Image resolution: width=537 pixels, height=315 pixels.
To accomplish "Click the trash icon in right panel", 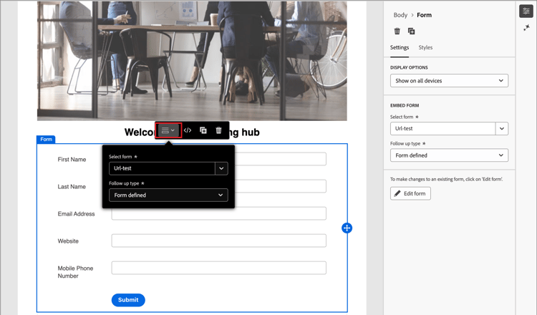I will 397,31.
